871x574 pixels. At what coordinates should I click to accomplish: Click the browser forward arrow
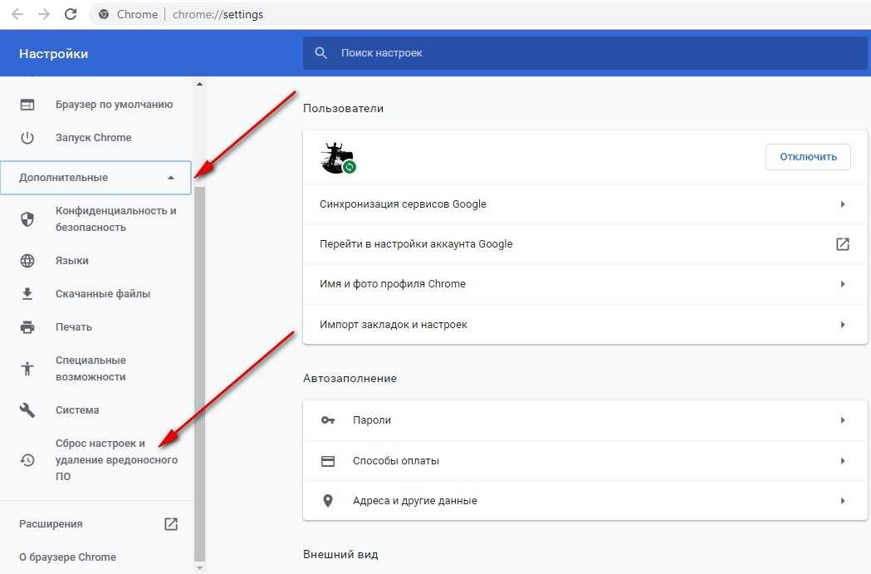pyautogui.click(x=44, y=14)
